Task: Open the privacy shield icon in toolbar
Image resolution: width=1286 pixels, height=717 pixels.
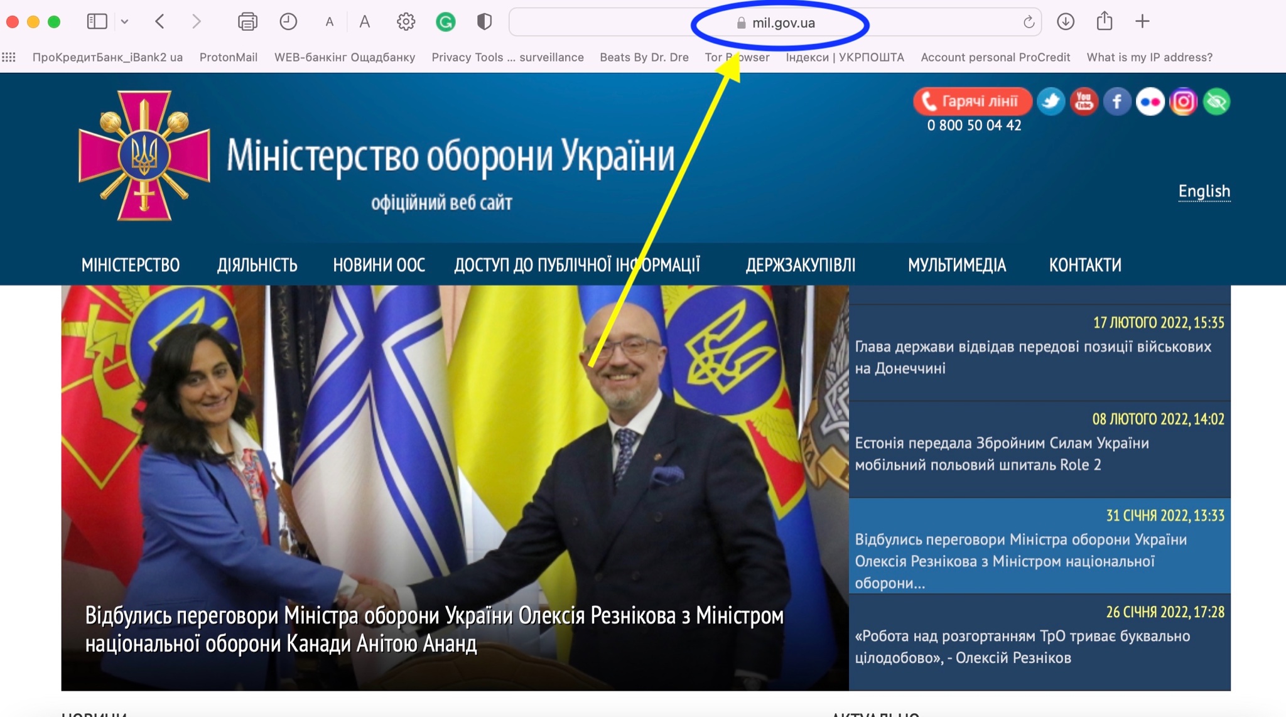Action: pos(484,23)
